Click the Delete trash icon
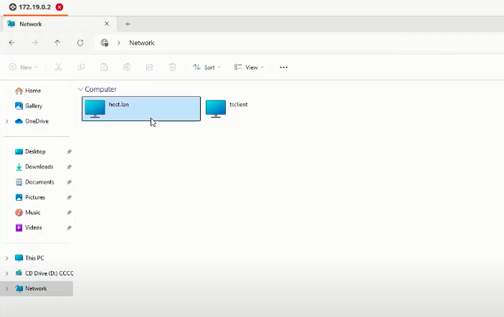 coord(172,67)
